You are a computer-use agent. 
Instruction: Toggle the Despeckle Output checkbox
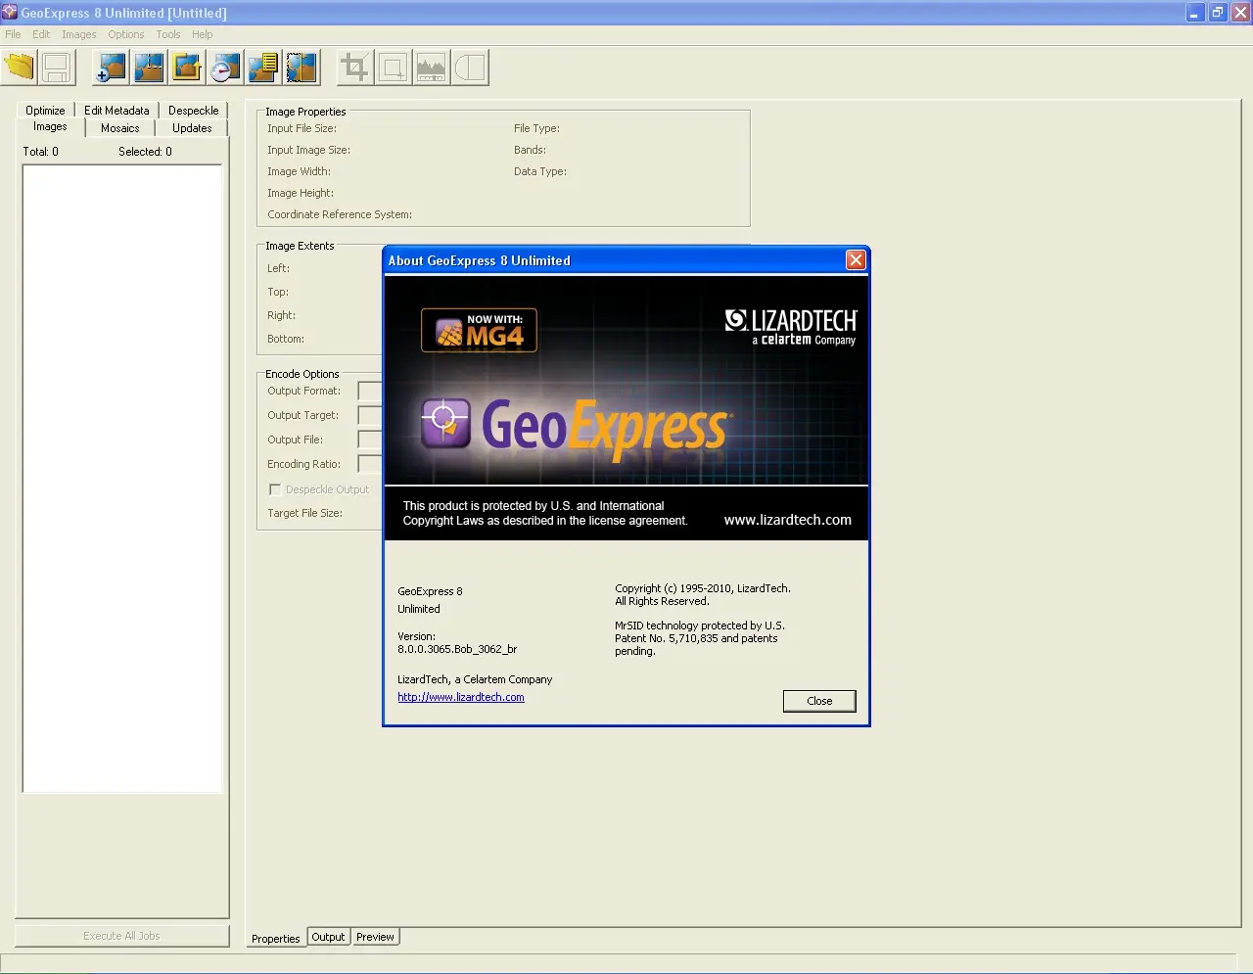(275, 489)
